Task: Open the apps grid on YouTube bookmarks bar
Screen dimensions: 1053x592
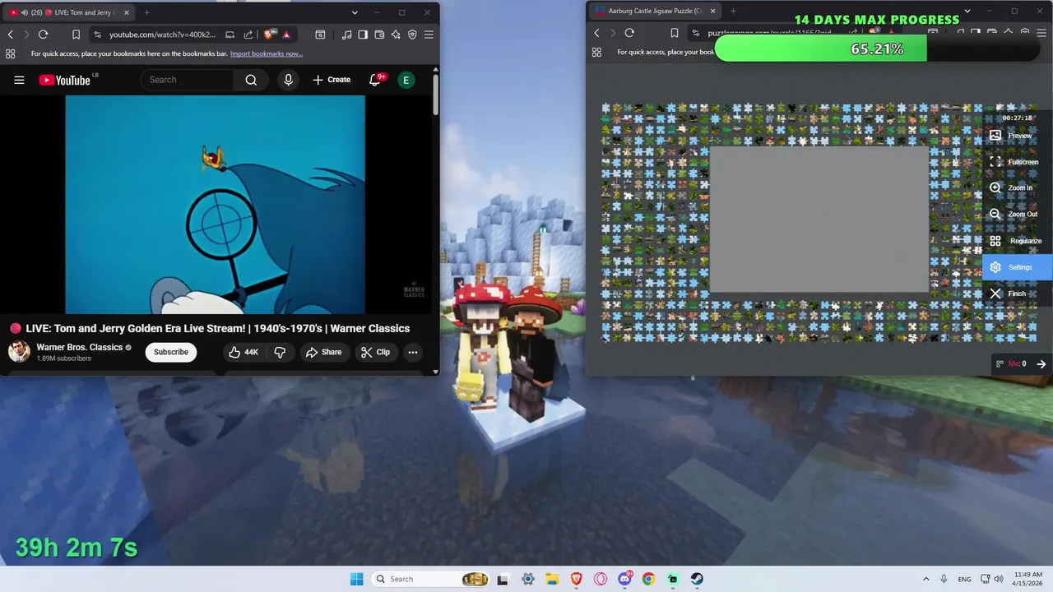Action: [10, 53]
